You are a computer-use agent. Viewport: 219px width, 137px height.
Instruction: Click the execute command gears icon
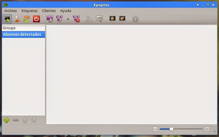[x=89, y=19]
